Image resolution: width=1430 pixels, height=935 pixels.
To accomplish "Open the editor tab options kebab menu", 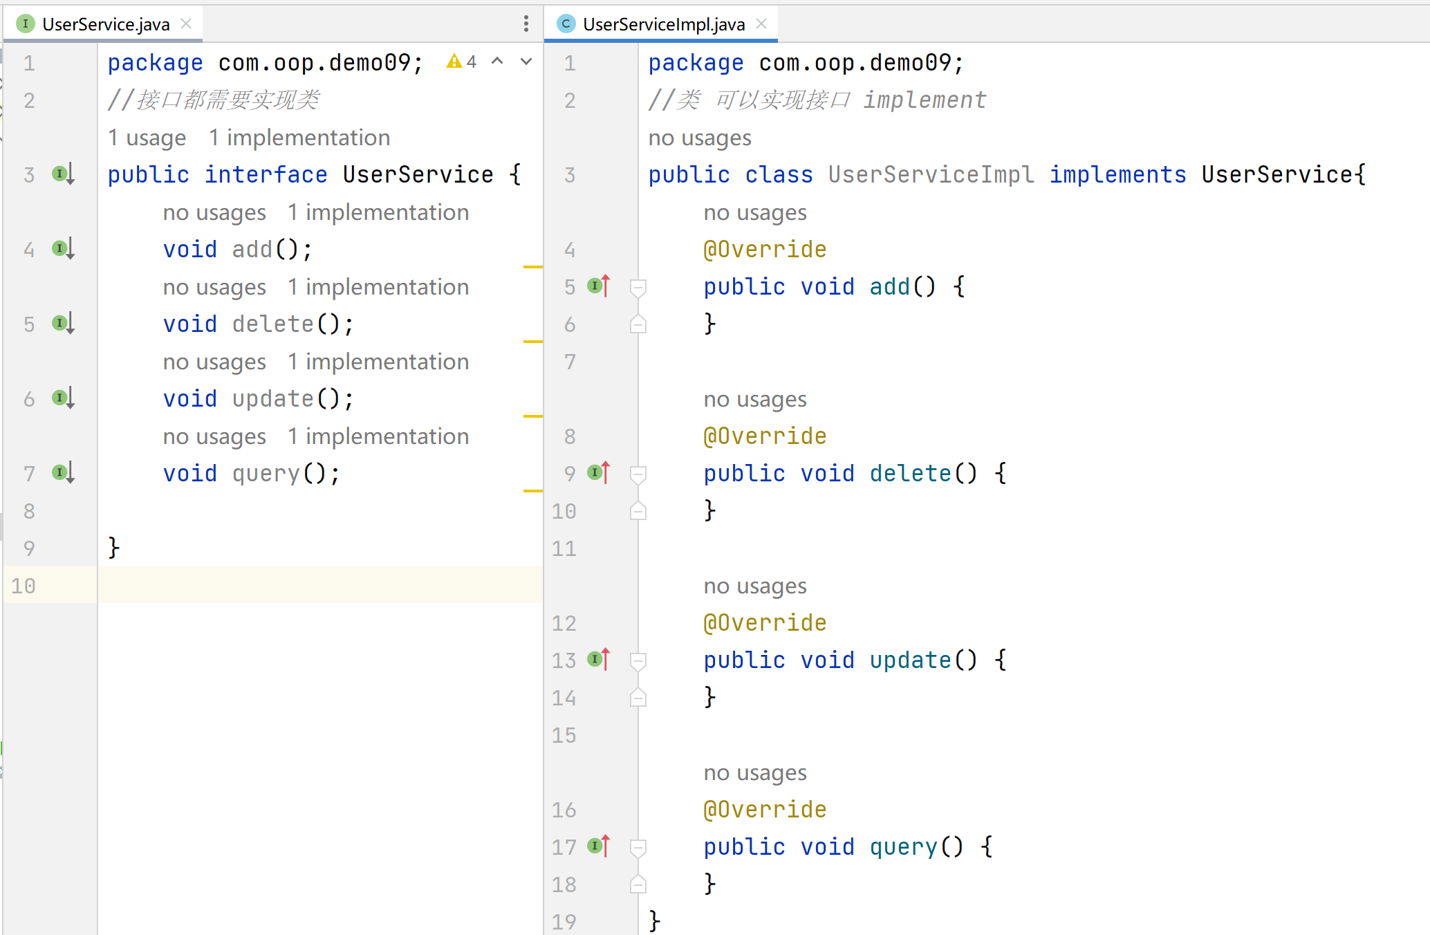I will pyautogui.click(x=526, y=24).
